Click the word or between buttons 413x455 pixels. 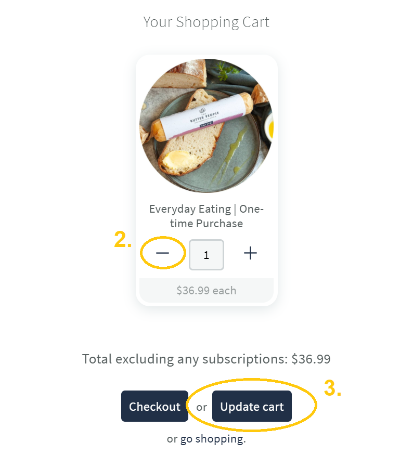pos(201,407)
